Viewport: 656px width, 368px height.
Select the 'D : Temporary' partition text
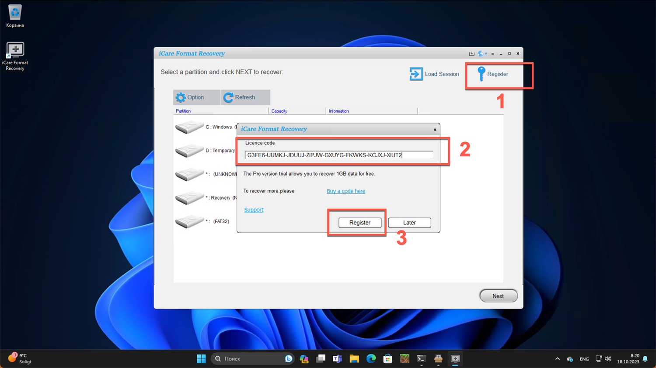click(x=220, y=151)
